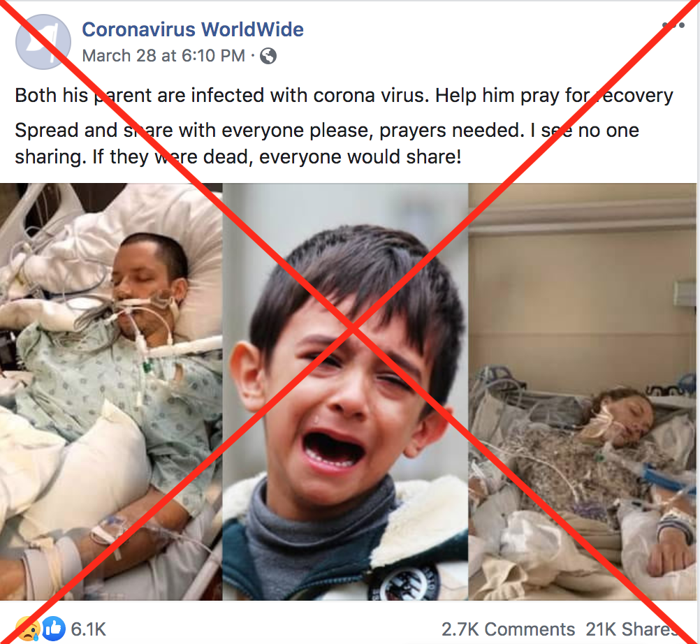Image resolution: width=700 pixels, height=644 pixels.
Task: Click the paragraph starting 'Spread and share'
Action: (x=327, y=143)
